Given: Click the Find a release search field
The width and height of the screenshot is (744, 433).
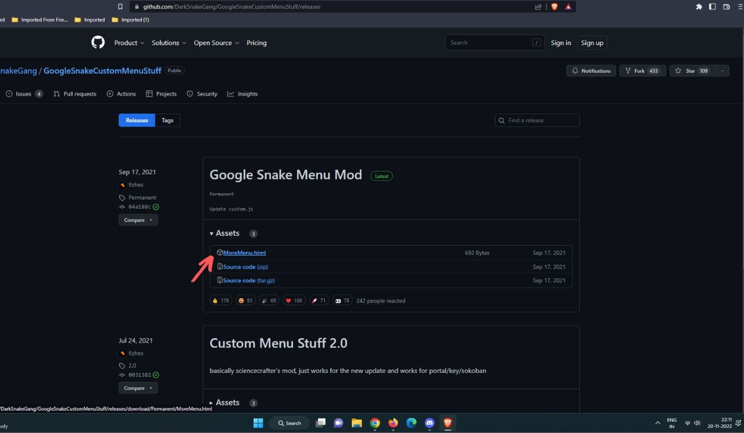Looking at the screenshot, I should [537, 120].
